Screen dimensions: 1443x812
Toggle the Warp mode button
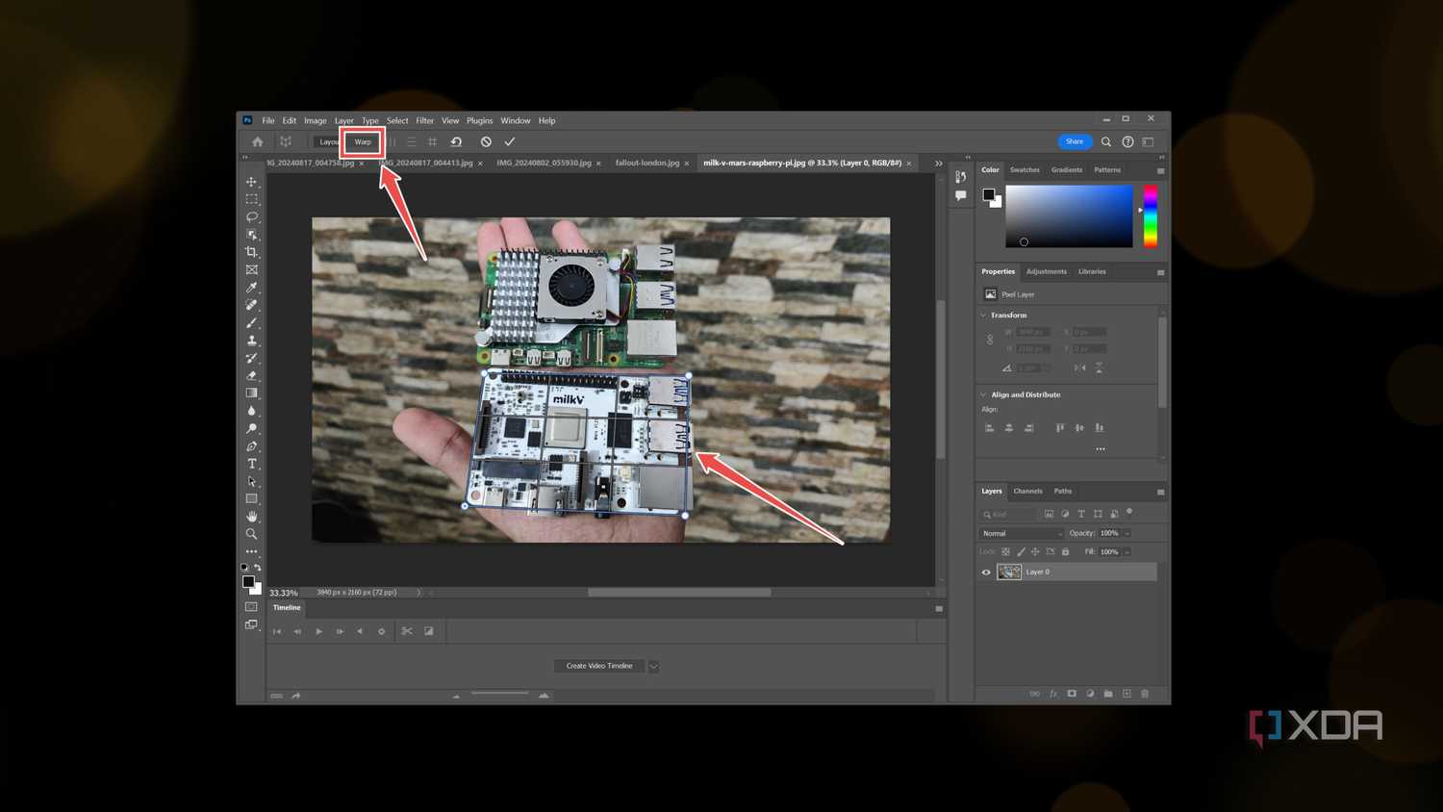tap(363, 141)
